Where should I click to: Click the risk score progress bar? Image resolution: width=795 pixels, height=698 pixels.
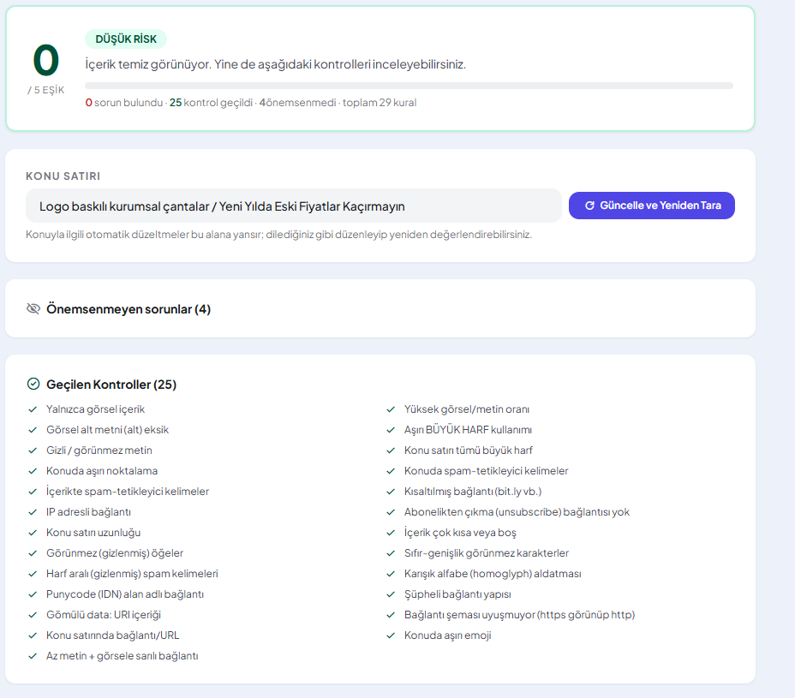(x=409, y=86)
